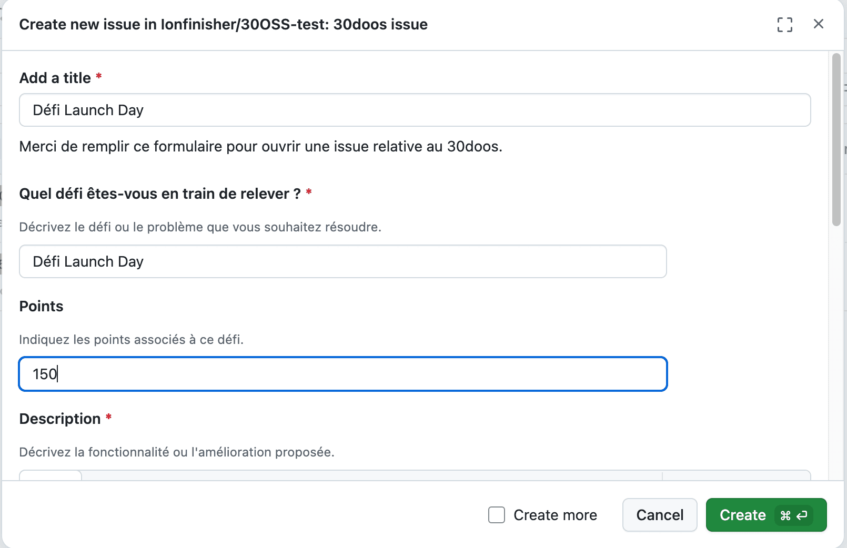Image resolution: width=847 pixels, height=548 pixels.
Task: Click the Command-Enter shortcut hint on Create
Action: pyautogui.click(x=793, y=515)
